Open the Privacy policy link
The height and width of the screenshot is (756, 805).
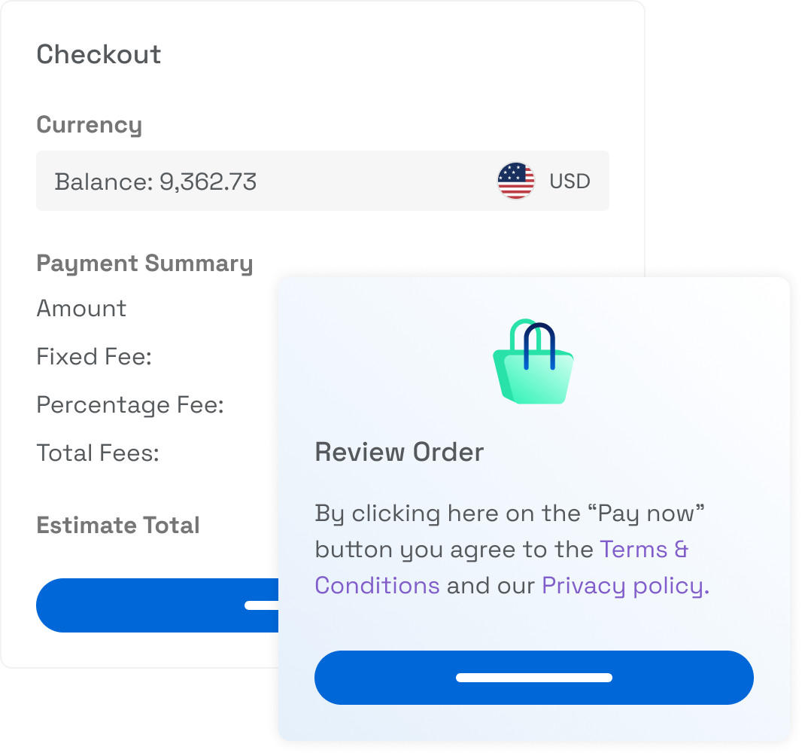[x=624, y=585]
